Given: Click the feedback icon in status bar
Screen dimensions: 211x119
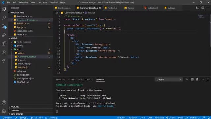Looking at the screenshot, I should [204, 118].
